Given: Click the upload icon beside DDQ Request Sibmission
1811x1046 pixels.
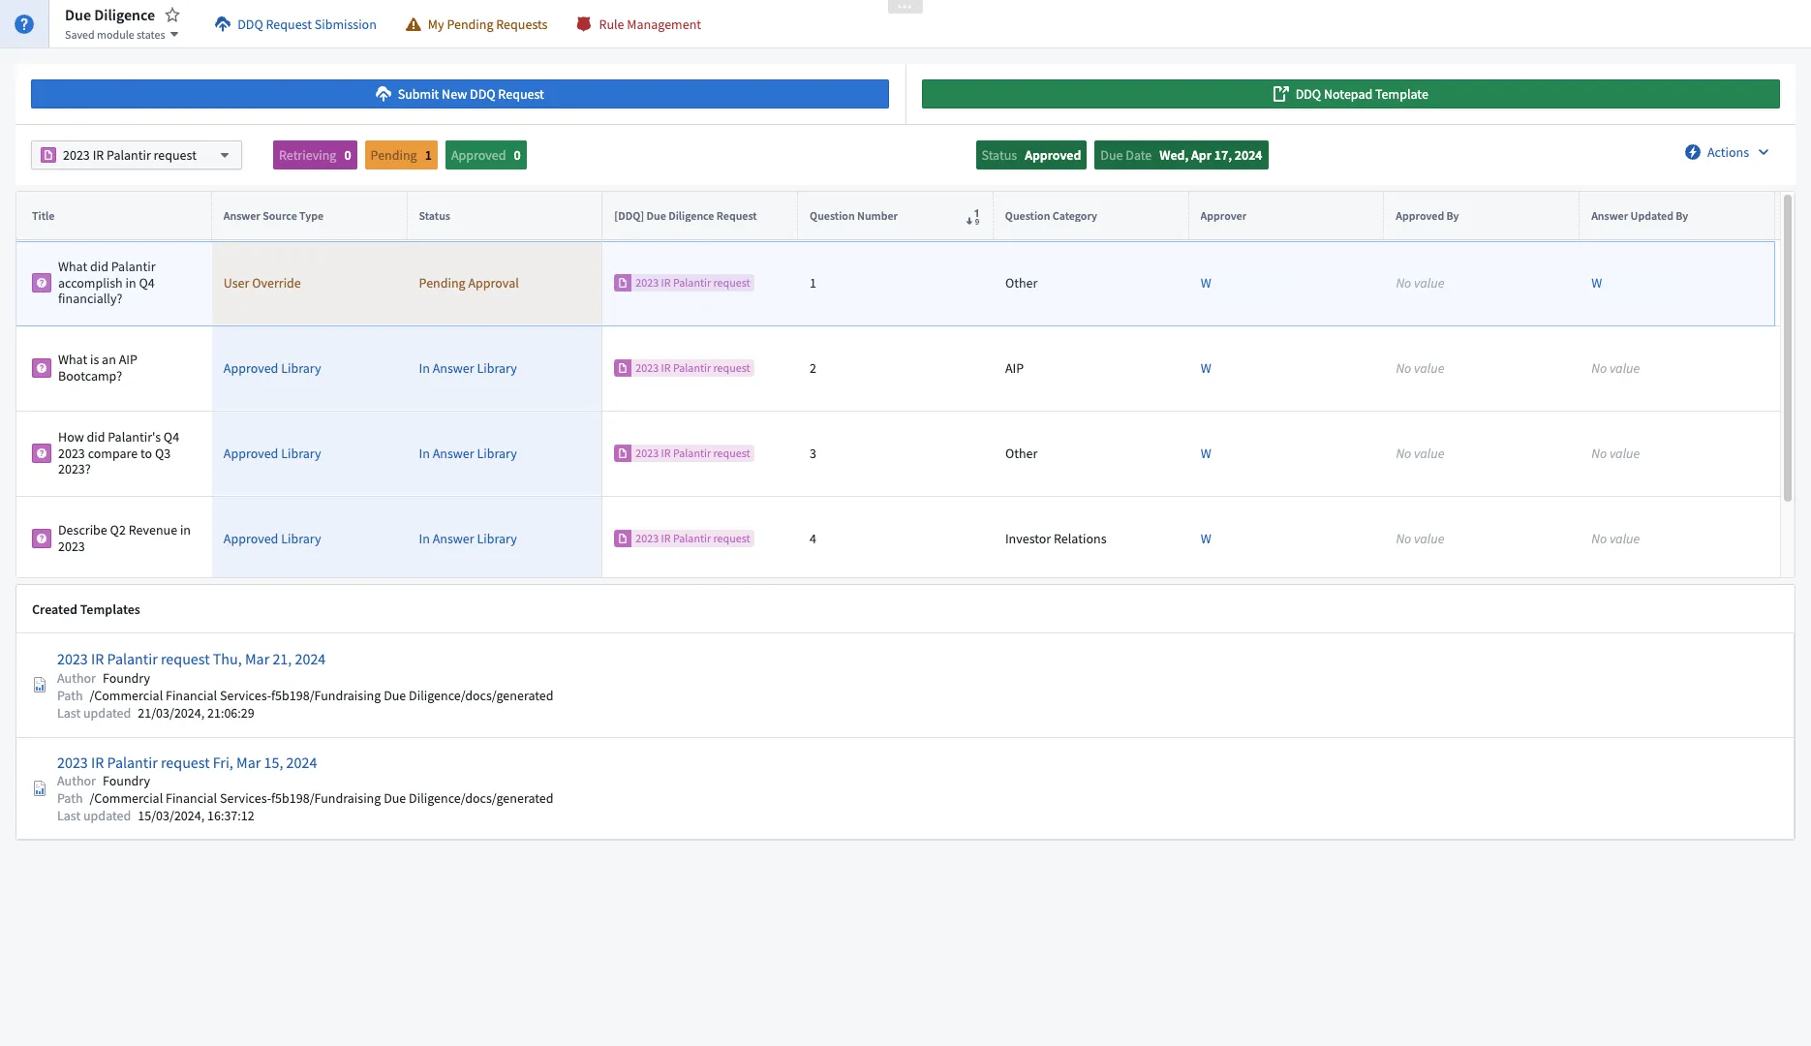Looking at the screenshot, I should [223, 24].
